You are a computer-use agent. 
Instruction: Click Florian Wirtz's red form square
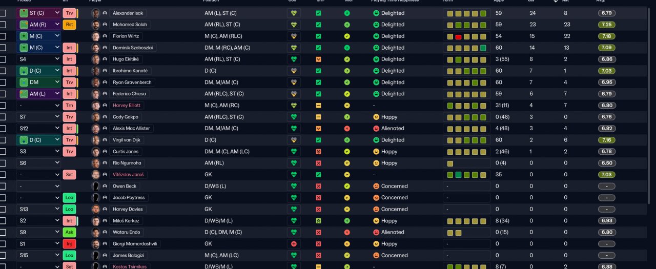tap(458, 36)
